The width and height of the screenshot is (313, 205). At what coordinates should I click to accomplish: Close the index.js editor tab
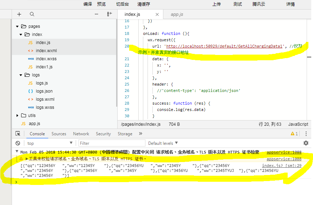[x=157, y=14]
